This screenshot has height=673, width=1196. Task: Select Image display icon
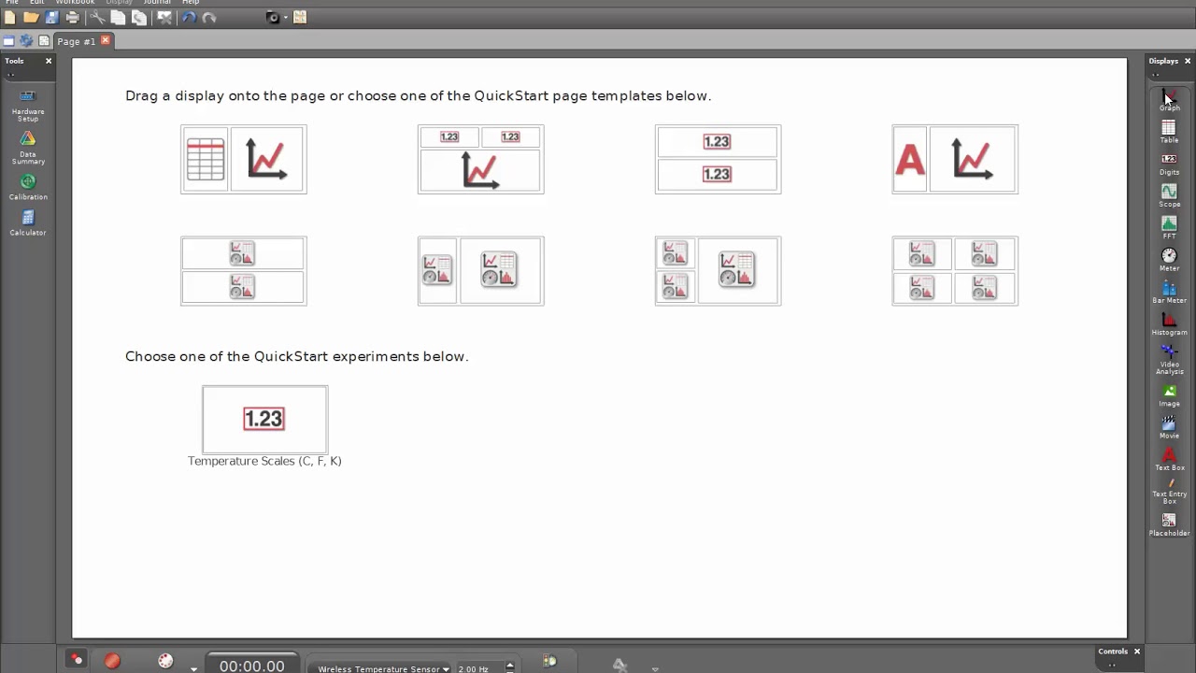1169,395
